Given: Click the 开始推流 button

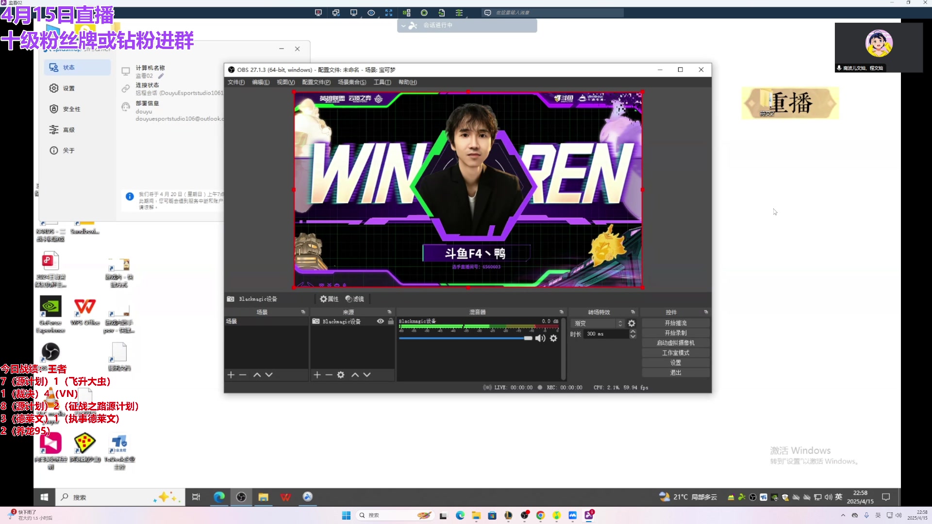Looking at the screenshot, I should point(676,323).
